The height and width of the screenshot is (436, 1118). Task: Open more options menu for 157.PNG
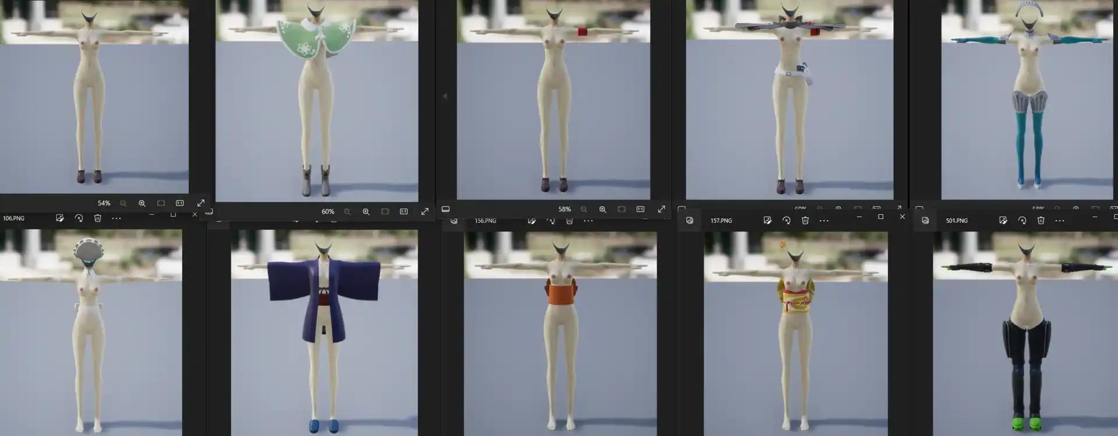click(x=824, y=221)
